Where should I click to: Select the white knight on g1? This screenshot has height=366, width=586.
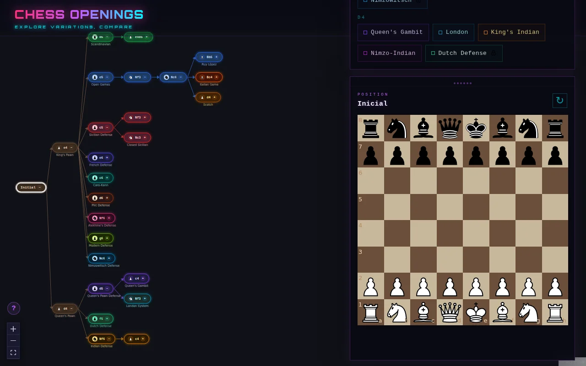[529, 312]
